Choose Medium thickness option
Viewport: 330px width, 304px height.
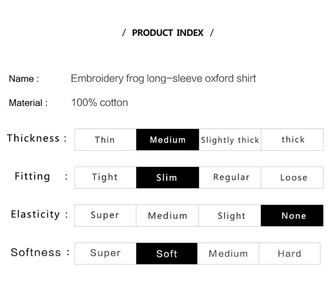click(168, 140)
